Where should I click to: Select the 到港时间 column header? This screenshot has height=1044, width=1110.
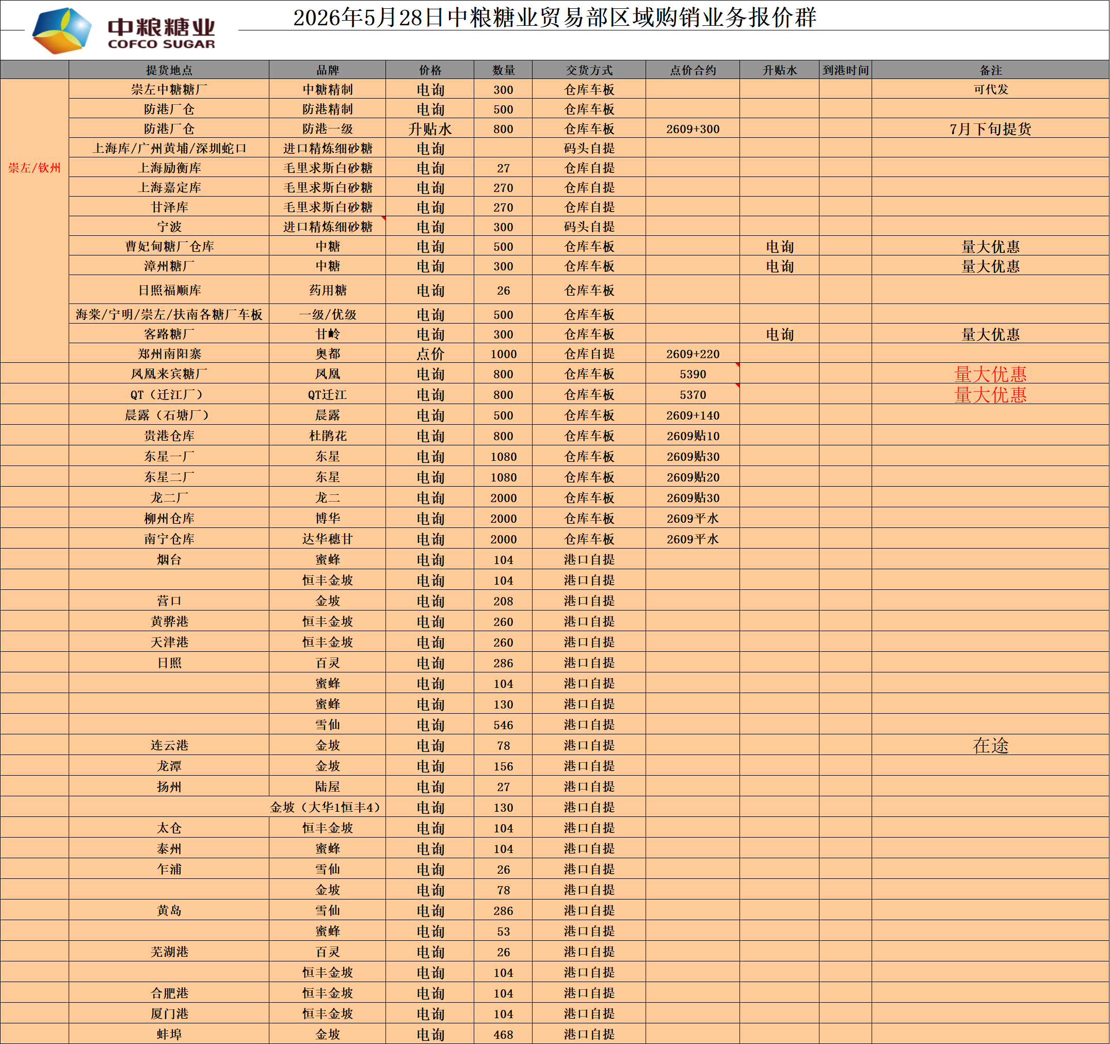(845, 70)
